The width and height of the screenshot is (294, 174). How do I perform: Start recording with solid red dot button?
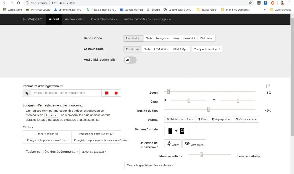pyautogui.click(x=116, y=93)
